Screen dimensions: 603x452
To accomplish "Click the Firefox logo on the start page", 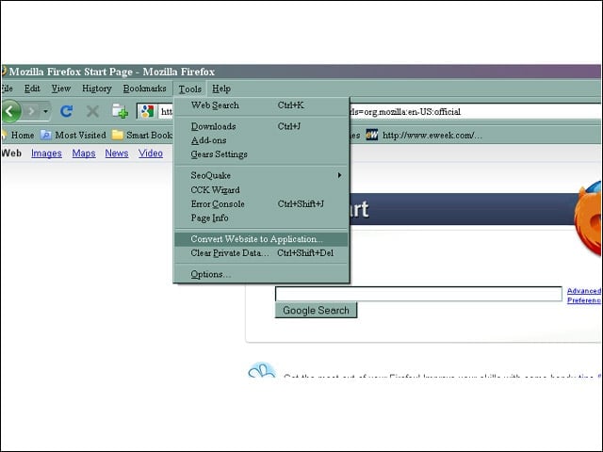I will point(588,218).
